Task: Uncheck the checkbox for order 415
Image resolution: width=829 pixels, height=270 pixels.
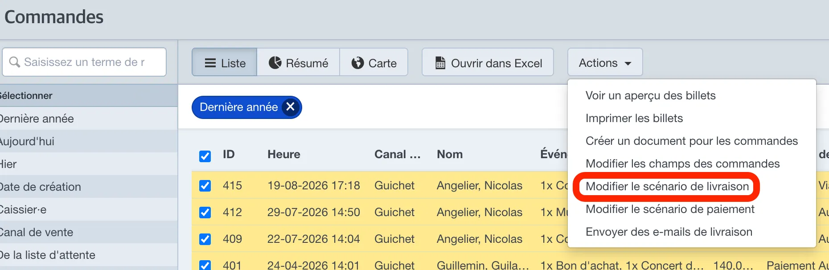Action: coord(205,185)
